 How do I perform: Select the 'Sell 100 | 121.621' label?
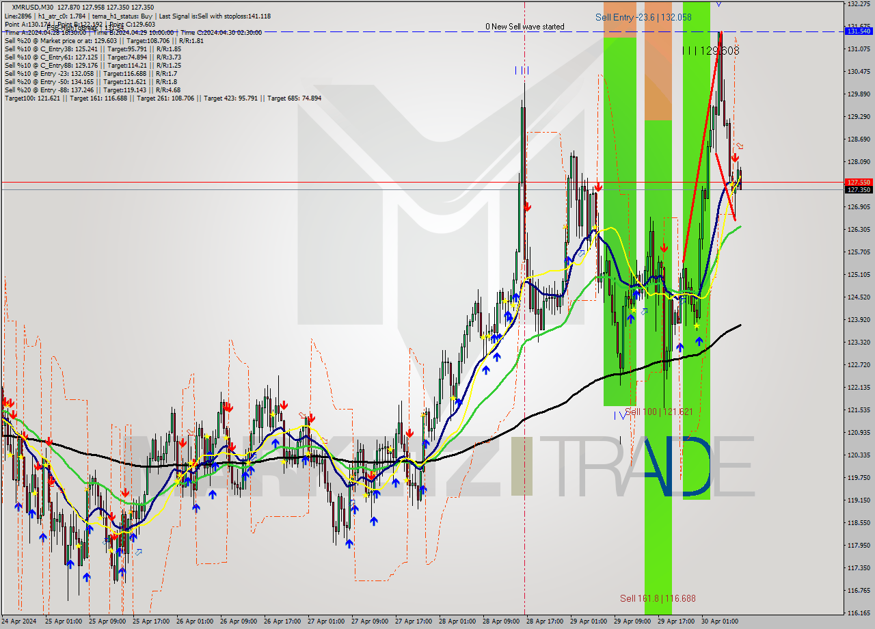pyautogui.click(x=659, y=412)
